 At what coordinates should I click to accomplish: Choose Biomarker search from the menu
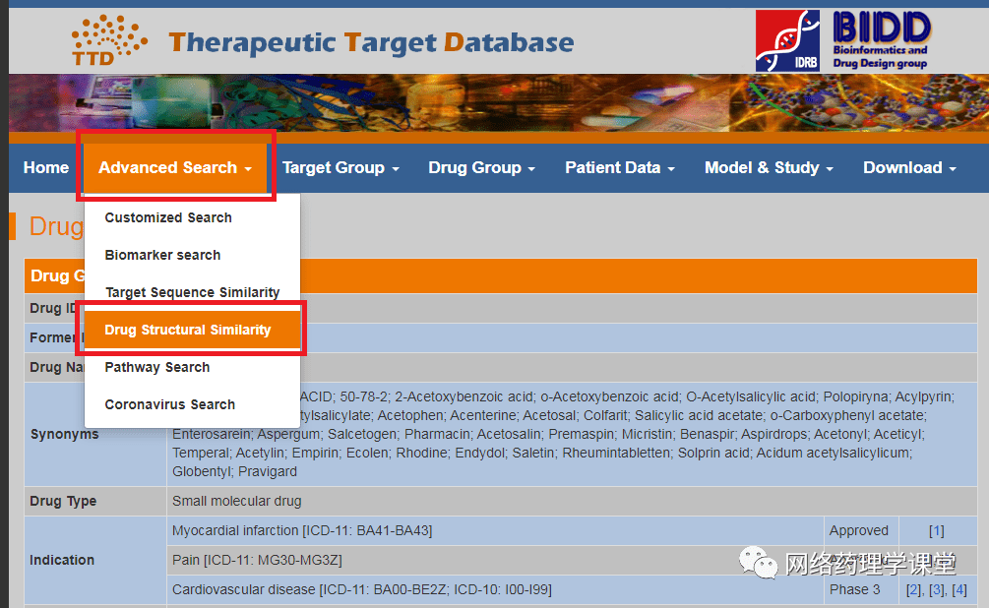pos(162,255)
